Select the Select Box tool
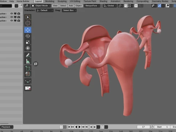The width and height of the screenshot is (176, 132). coord(28,17)
